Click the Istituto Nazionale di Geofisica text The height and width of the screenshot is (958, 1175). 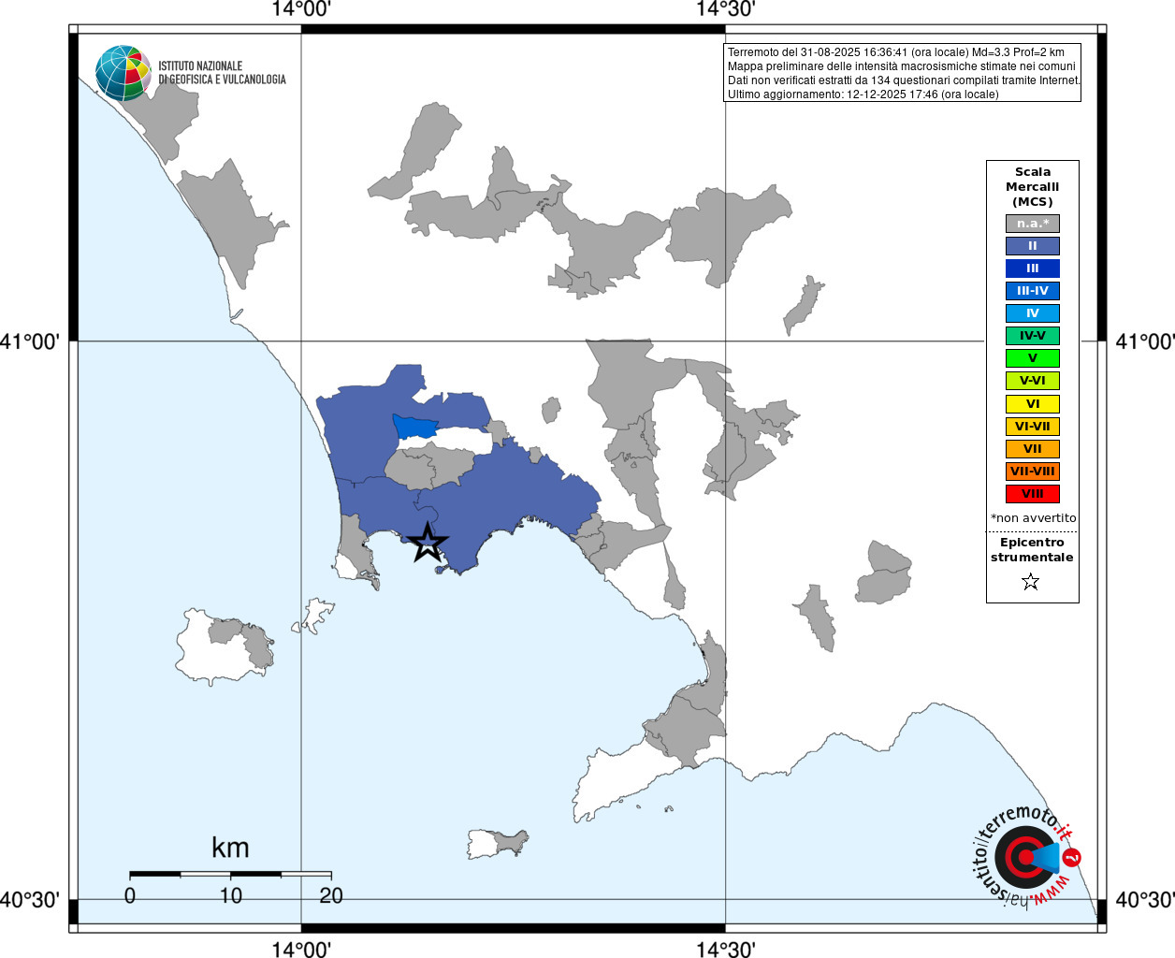coord(222,73)
